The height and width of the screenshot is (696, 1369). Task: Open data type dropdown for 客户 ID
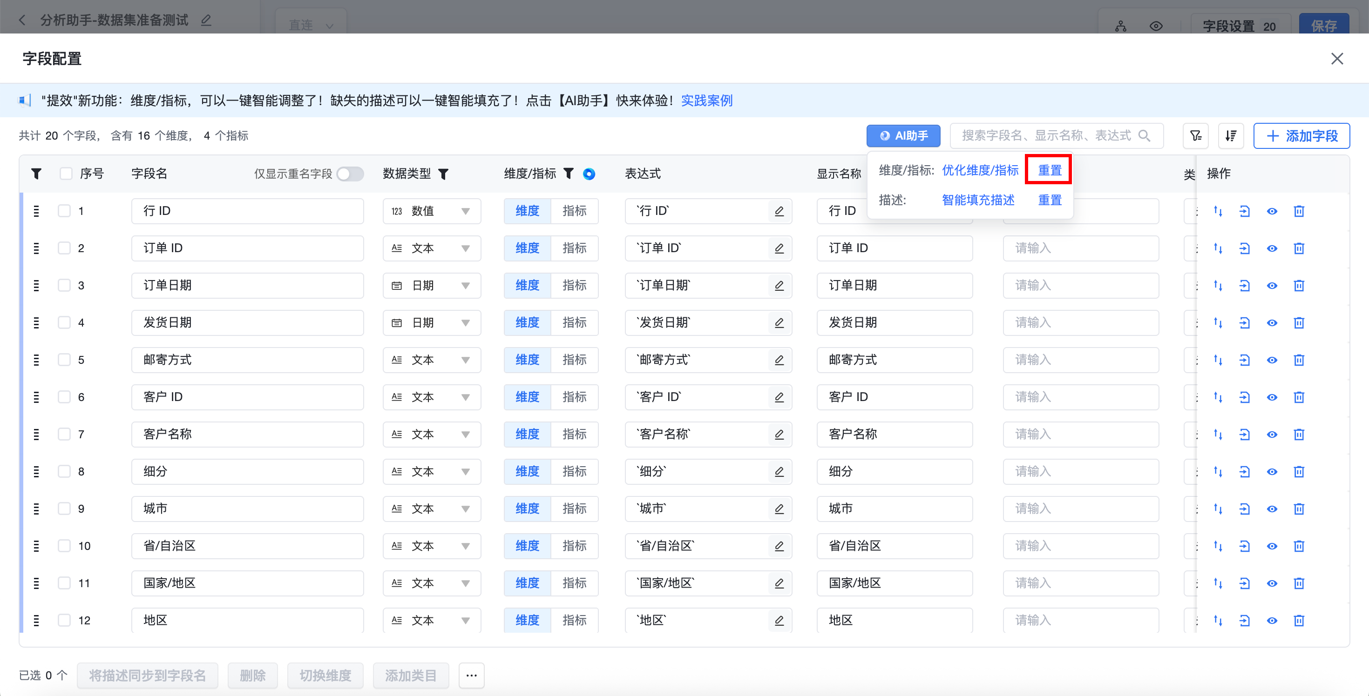432,397
